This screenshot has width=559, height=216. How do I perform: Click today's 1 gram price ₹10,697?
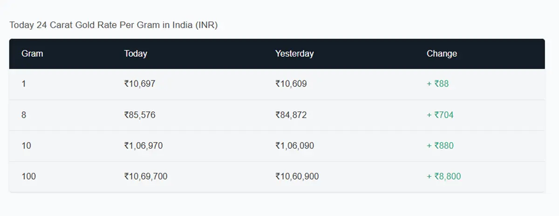click(140, 84)
